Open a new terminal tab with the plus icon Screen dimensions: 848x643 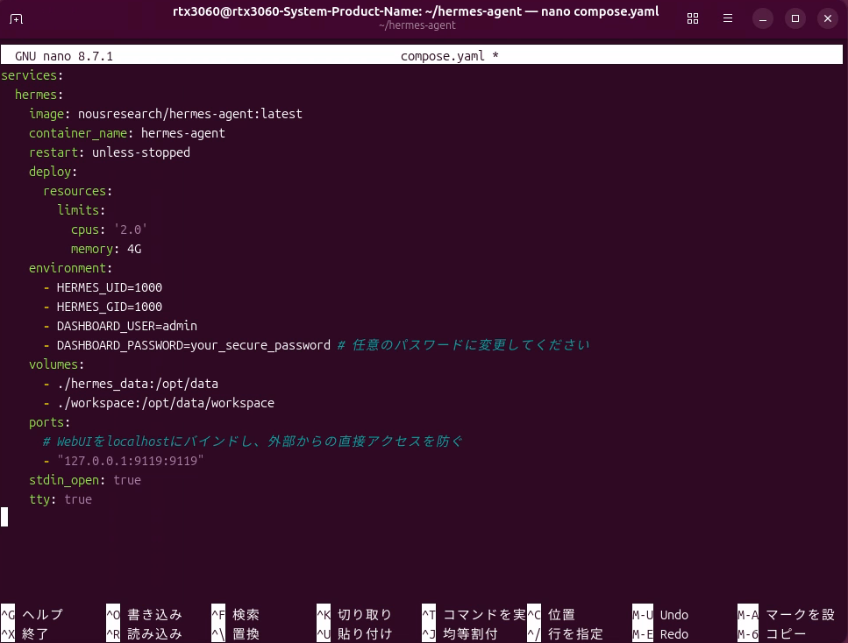pyautogui.click(x=17, y=19)
